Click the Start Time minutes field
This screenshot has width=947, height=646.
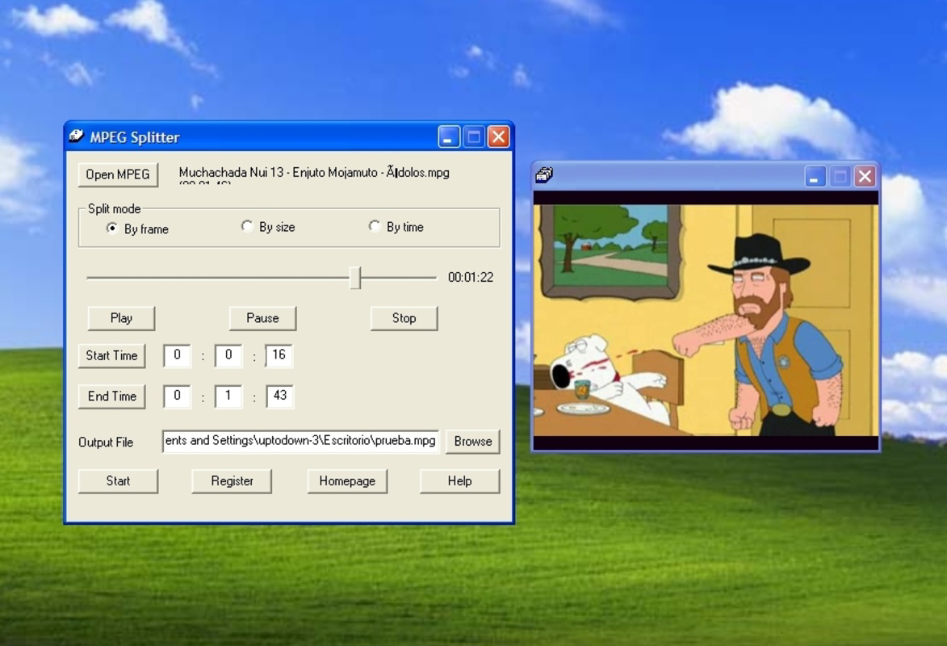[x=228, y=355]
